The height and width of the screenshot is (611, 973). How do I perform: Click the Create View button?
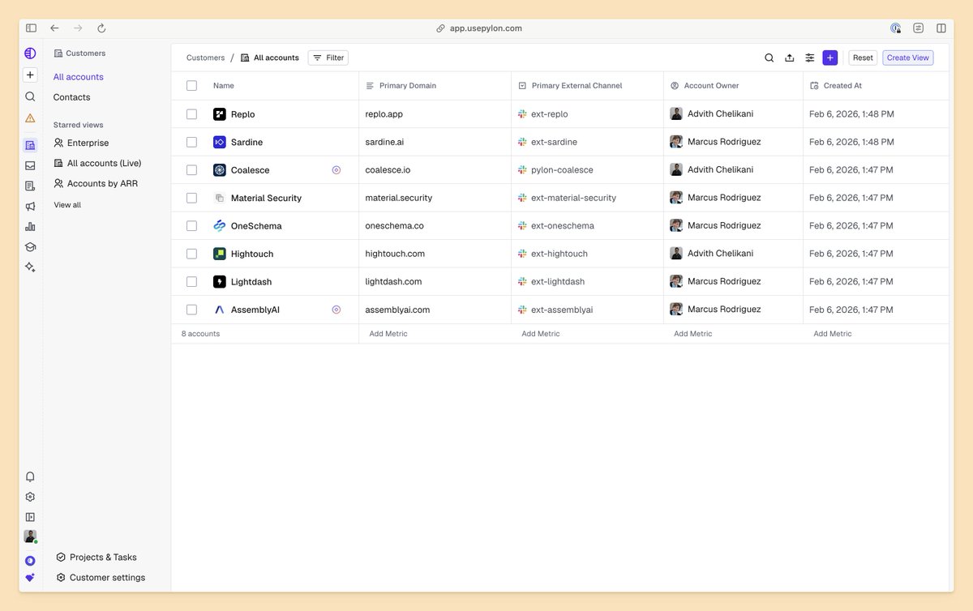click(x=908, y=58)
